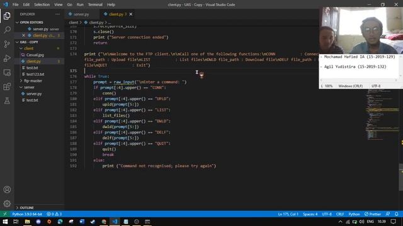Open Task View on taskbar
403x226 pixels.
16,222
